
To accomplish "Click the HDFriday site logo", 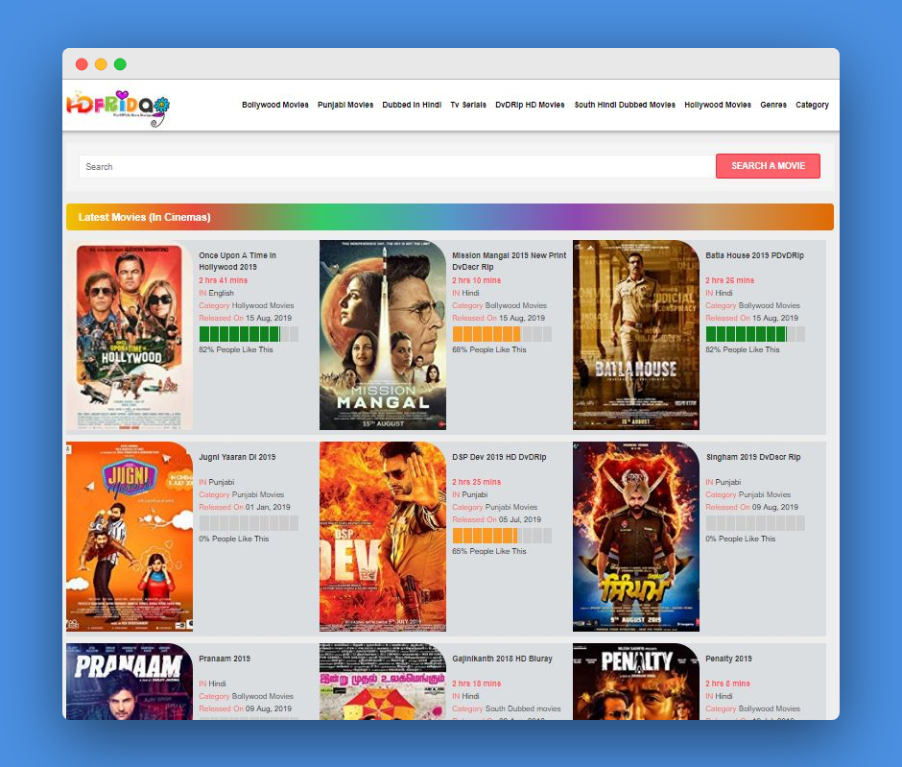I will coord(118,108).
